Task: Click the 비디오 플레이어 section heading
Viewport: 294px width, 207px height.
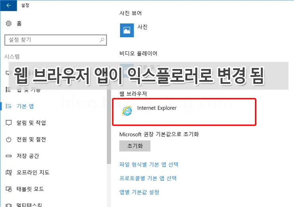Action: click(138, 54)
